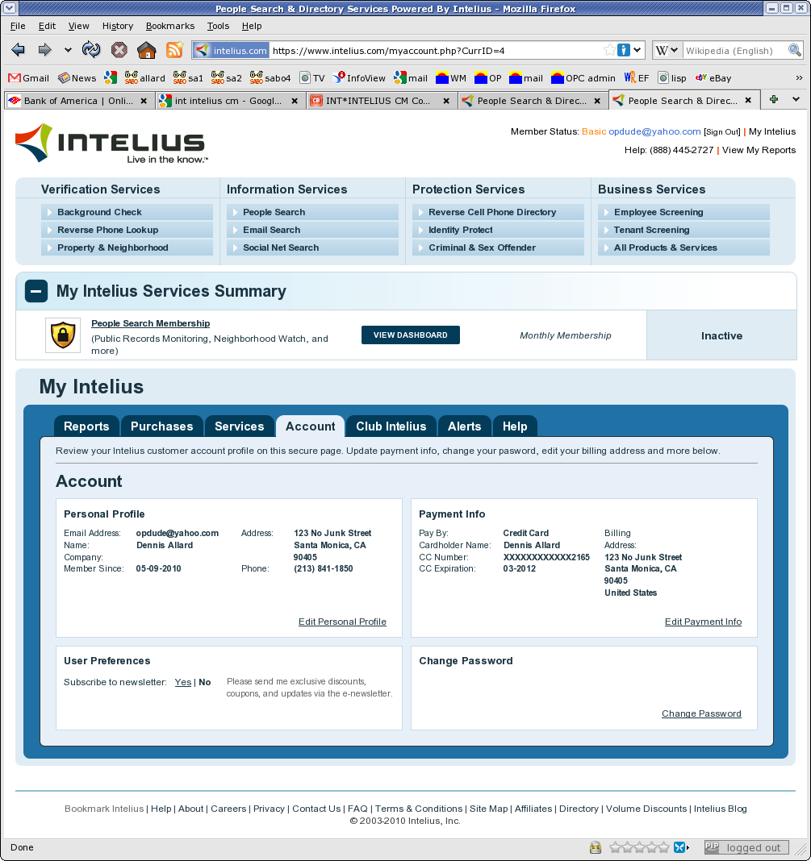Collapse My Intelius Services Summary section
Image resolution: width=811 pixels, height=861 pixels.
click(36, 291)
